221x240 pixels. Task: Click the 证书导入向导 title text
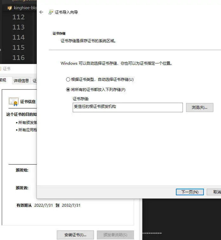click(x=66, y=12)
